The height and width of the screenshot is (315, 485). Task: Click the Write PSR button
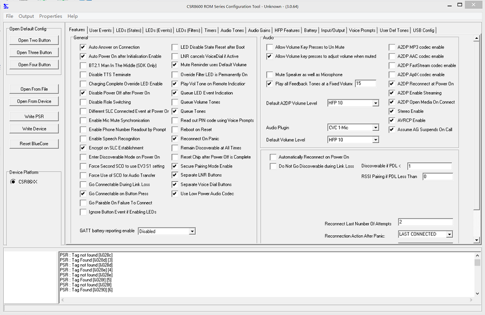click(34, 117)
